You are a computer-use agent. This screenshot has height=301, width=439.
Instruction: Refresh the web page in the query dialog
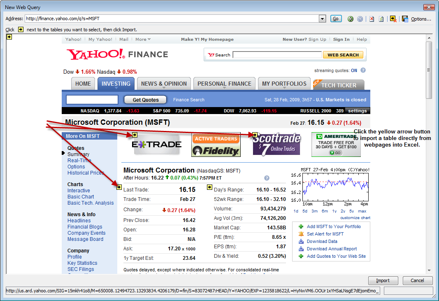381,19
